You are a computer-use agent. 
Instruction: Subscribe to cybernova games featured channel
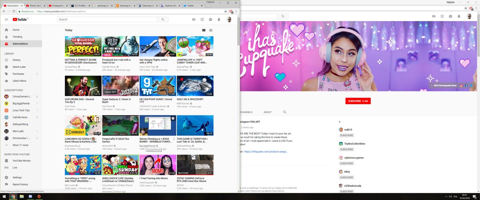346,163
